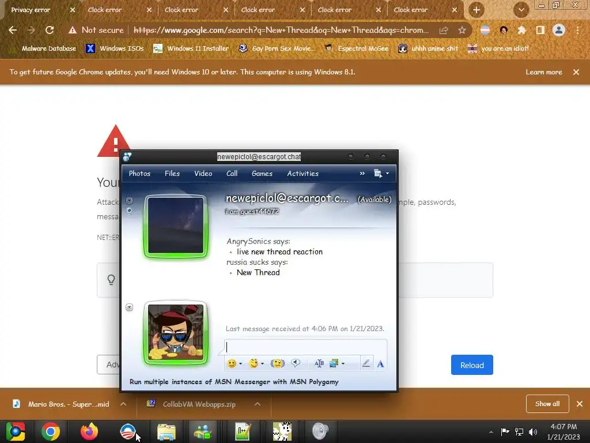Open your display picture options arrow
Screen dimensions: 590x443
129,307
